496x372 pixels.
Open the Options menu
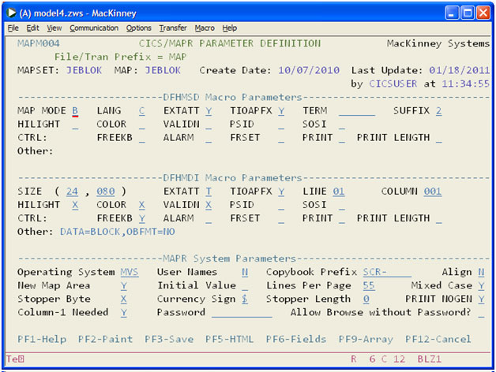coord(138,28)
